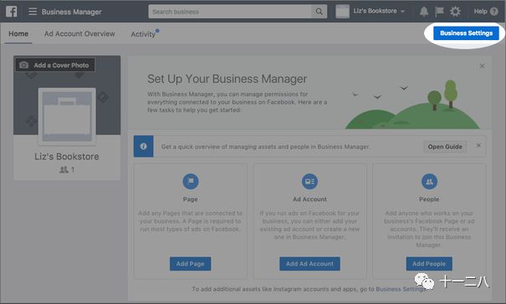Click Add a Cover Photo
This screenshot has height=304, width=506.
pos(55,65)
